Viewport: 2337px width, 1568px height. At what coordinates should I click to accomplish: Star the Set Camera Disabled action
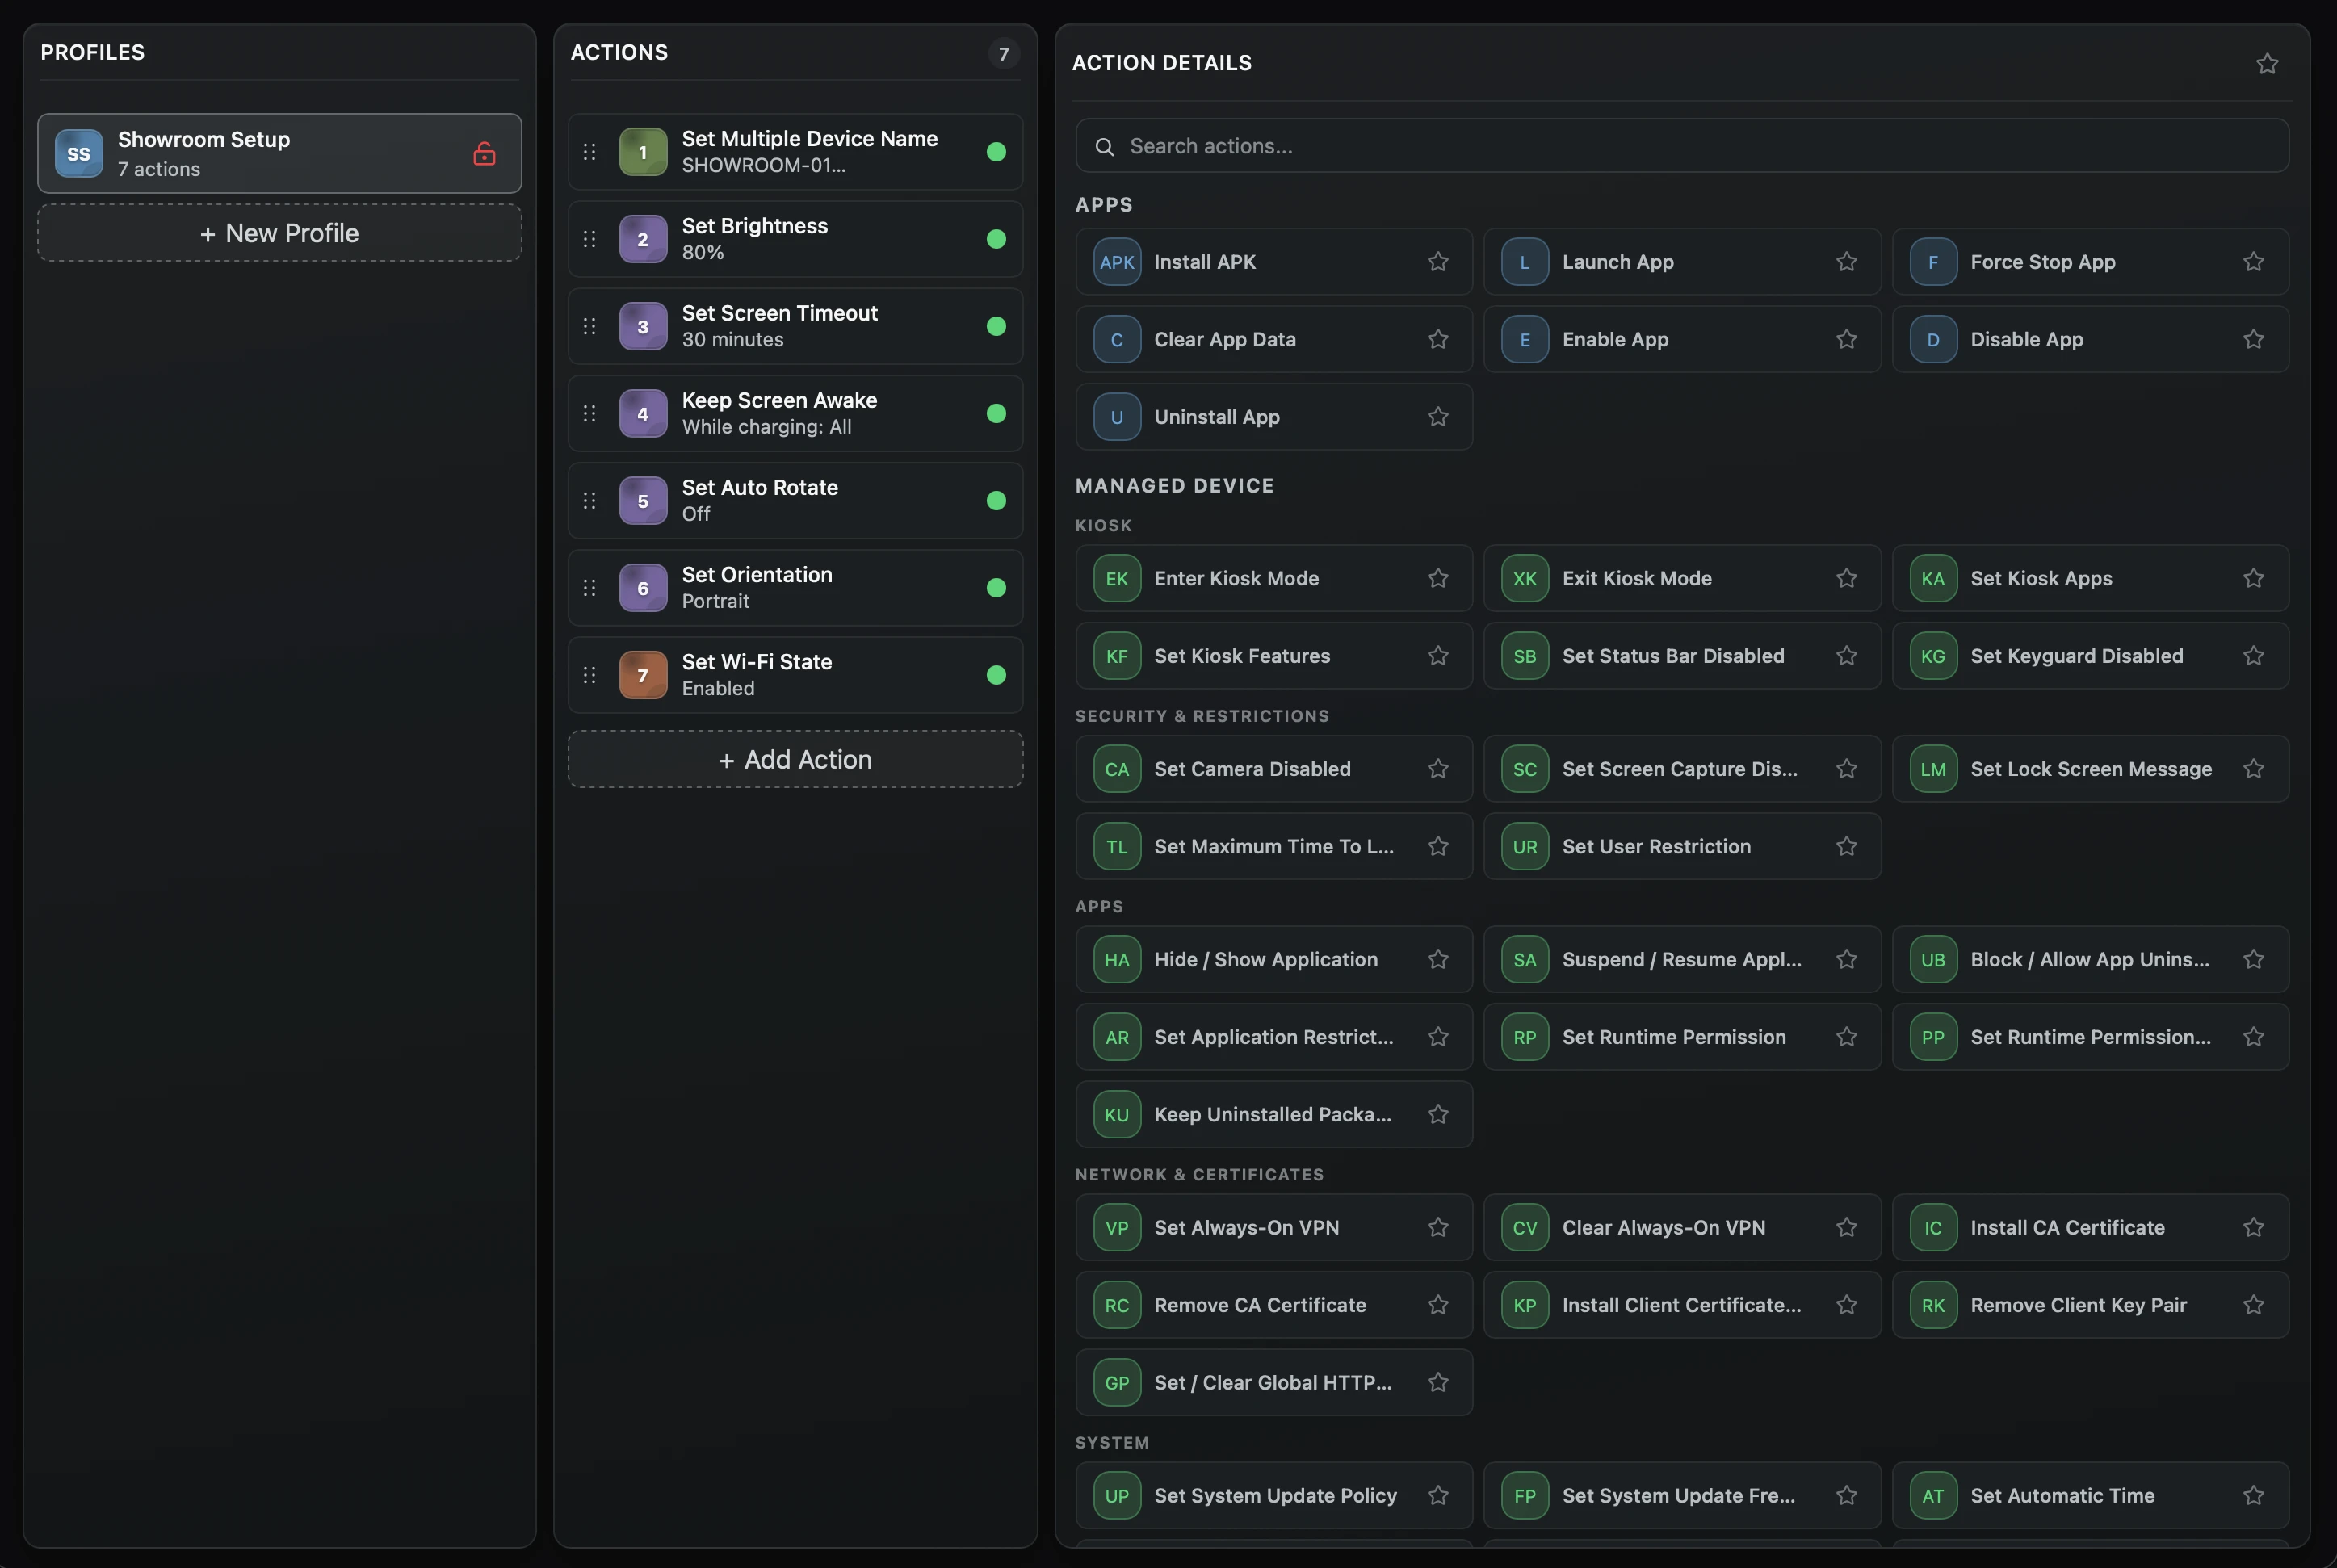tap(1437, 768)
